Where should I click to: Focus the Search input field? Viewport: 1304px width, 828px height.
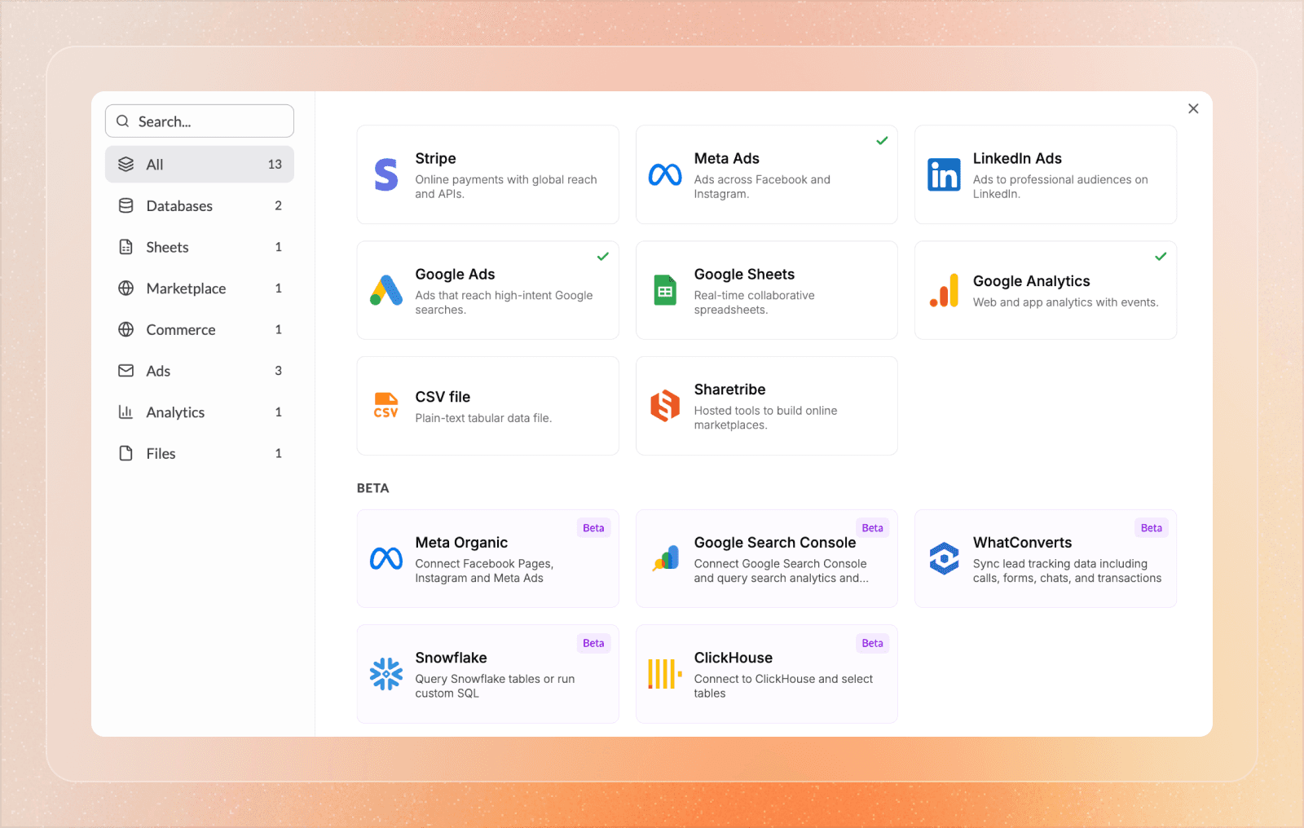coord(200,121)
